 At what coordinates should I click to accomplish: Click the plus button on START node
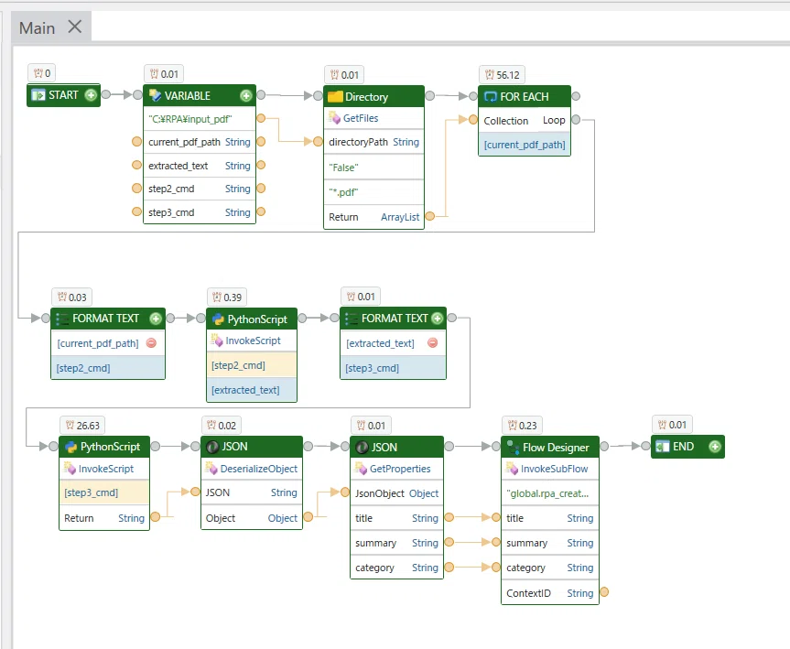[x=91, y=94]
